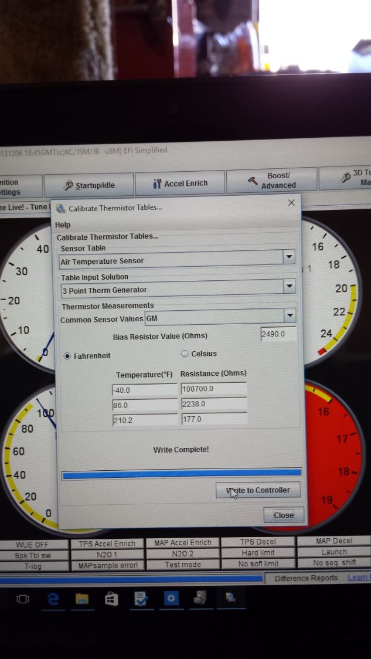Open the Help menu in the dialog

tap(63, 225)
